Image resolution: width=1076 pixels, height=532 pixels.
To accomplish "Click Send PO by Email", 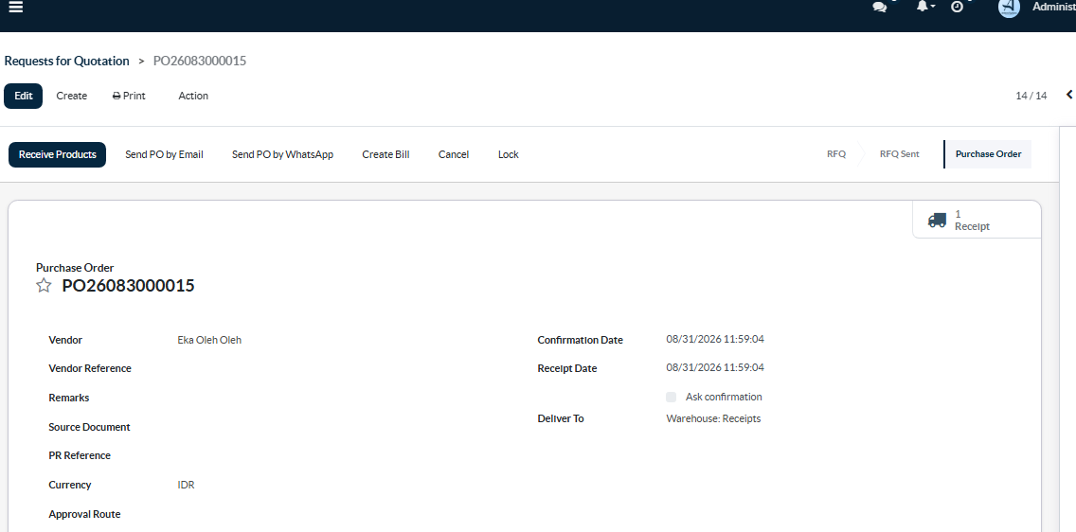I will [164, 155].
